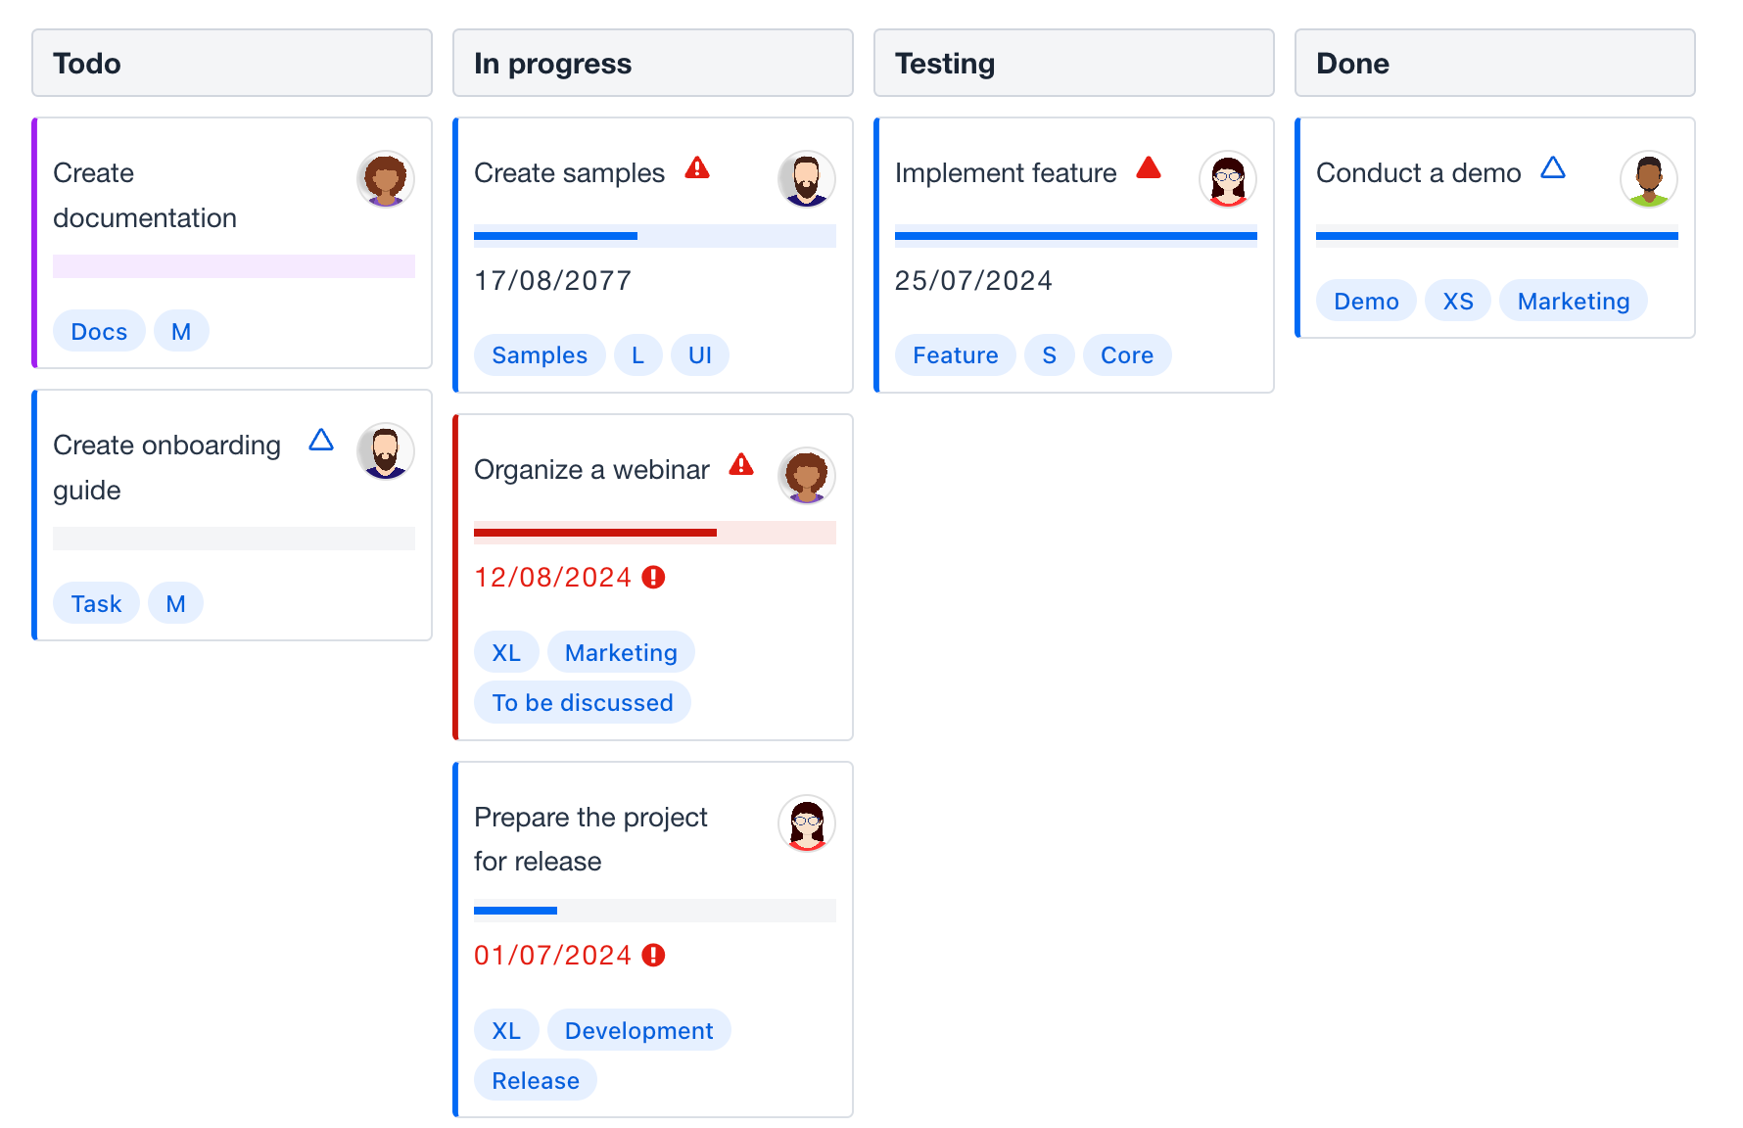Click the To be discussed label
Screen dimensions: 1743x1128
point(582,702)
